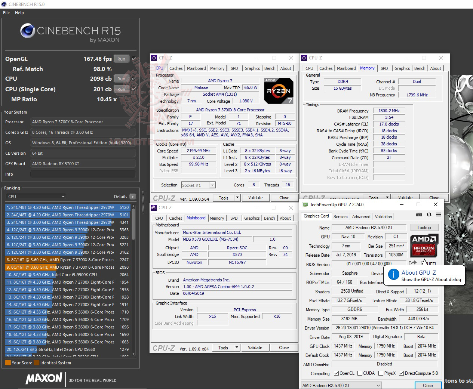The height and width of the screenshot is (389, 473).
Task: Click the Lookup button in GPU-Z
Action: (424, 228)
